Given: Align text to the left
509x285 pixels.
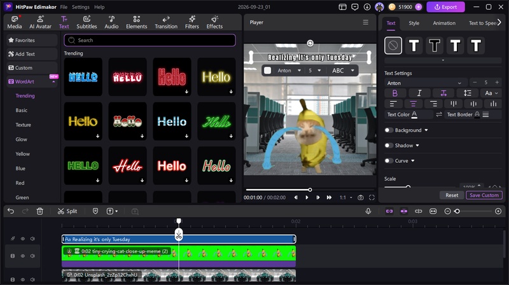Looking at the screenshot, I should [393, 104].
